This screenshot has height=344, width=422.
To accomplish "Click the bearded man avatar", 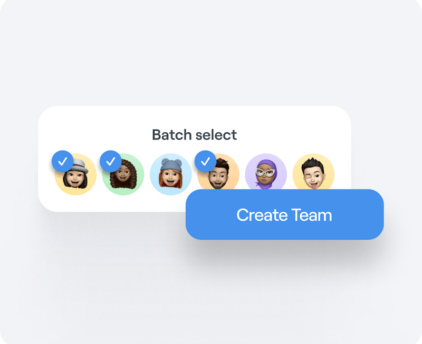I will tap(218, 173).
